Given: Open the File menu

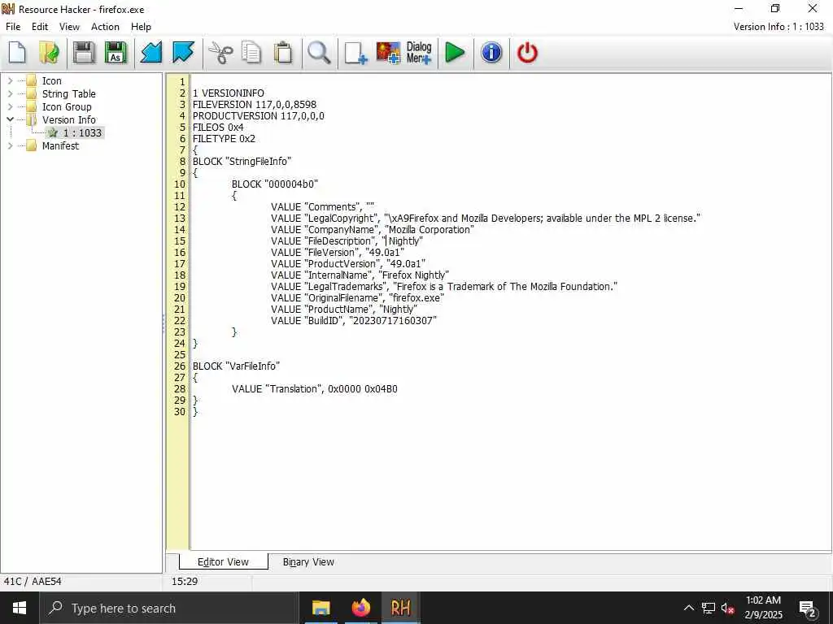Looking at the screenshot, I should coord(13,27).
